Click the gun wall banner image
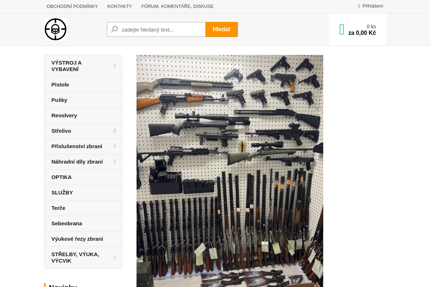The image size is (430, 287). pos(230,171)
